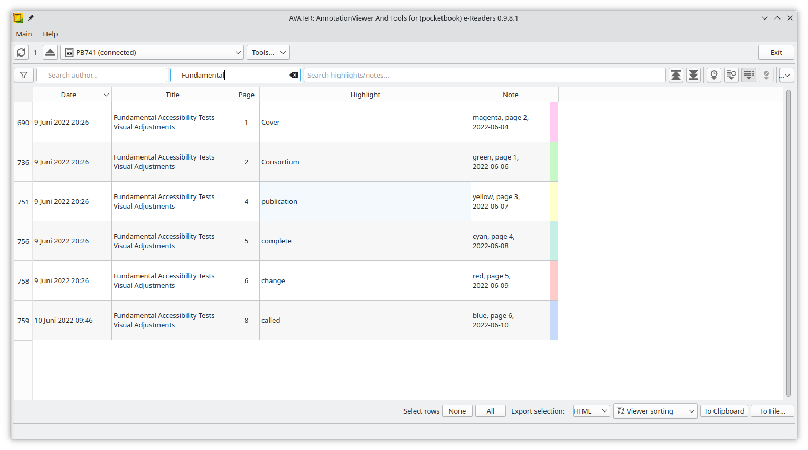Select row header 751

pyautogui.click(x=23, y=201)
